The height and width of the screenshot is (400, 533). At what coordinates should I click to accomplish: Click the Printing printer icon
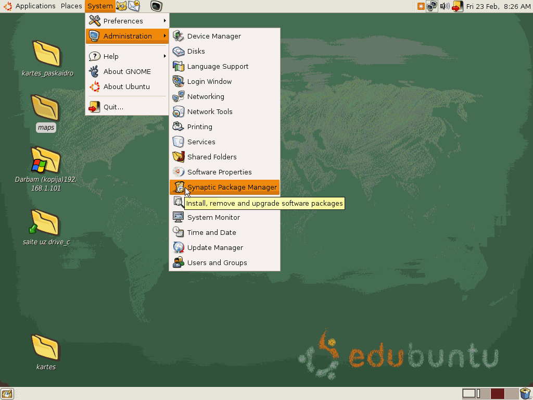178,127
